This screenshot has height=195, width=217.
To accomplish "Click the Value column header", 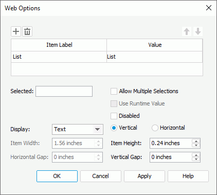I will tap(154, 45).
